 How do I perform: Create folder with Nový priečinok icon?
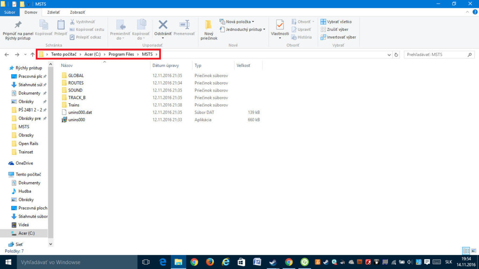pos(209,29)
